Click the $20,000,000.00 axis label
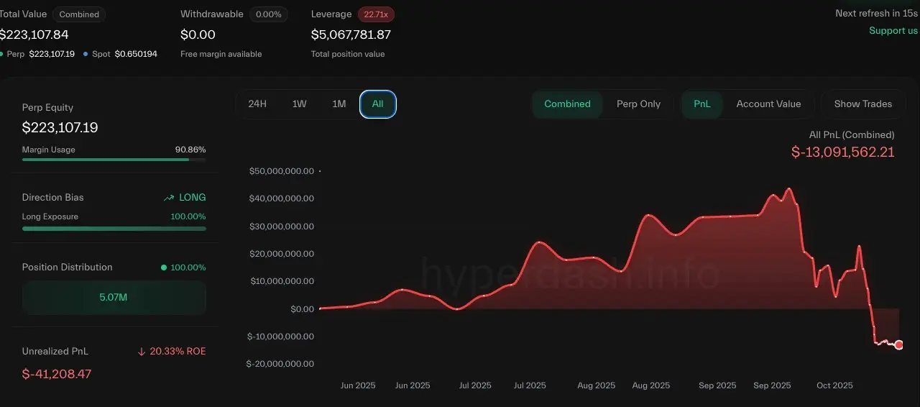920x407 pixels. tap(282, 253)
